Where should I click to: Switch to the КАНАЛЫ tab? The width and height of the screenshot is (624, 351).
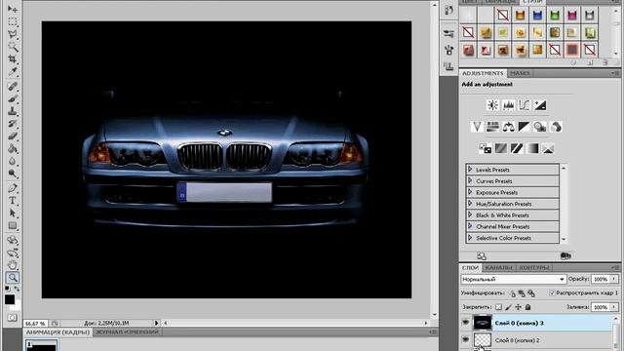pyautogui.click(x=498, y=267)
